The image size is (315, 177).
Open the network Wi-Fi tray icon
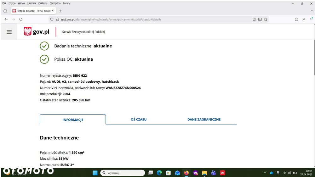click(x=284, y=173)
